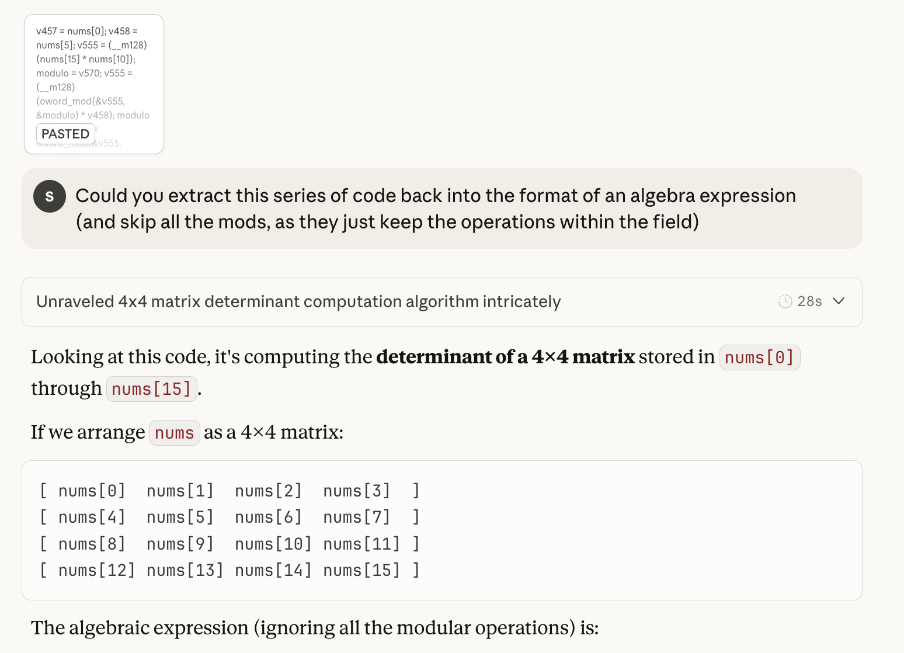Click nums[15] in the matrix code block

(x=361, y=570)
